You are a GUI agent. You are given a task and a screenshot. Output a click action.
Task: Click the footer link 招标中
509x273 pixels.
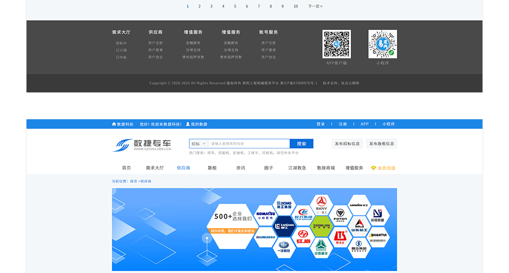(x=122, y=43)
